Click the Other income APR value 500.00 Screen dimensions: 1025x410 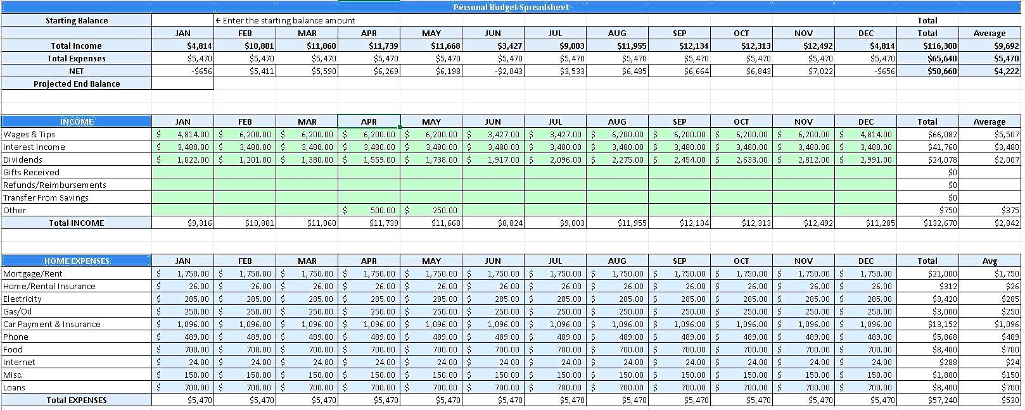[x=369, y=210]
